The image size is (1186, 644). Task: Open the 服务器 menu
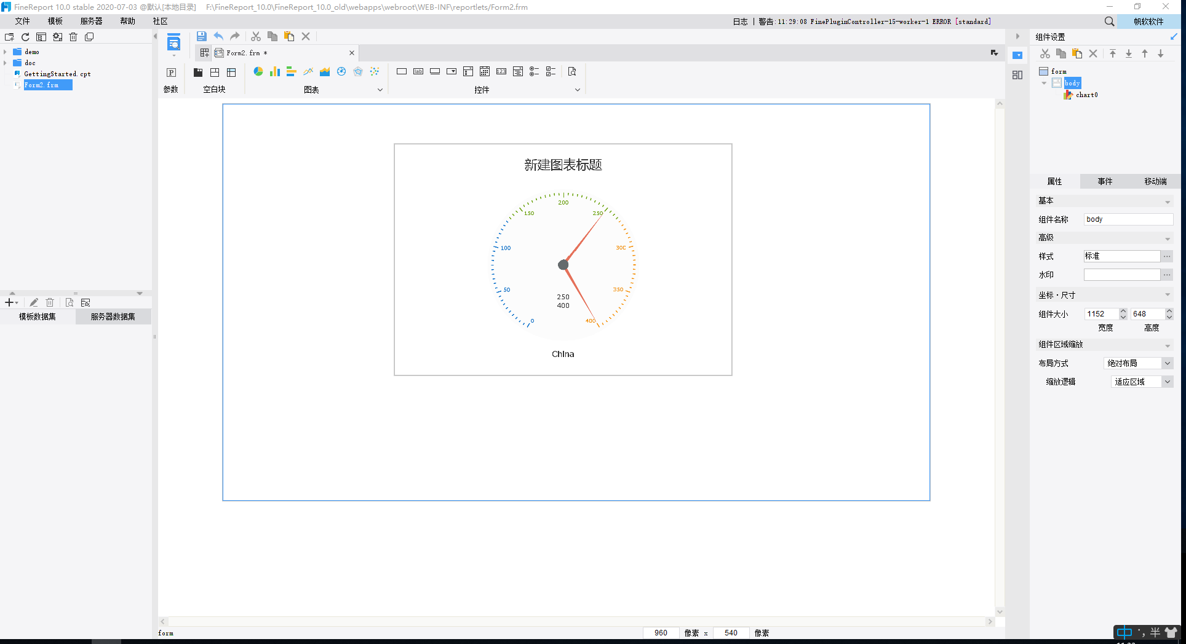pyautogui.click(x=92, y=21)
